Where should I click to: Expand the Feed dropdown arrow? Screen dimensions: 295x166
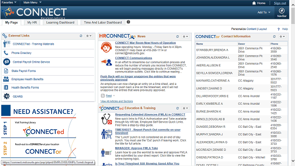point(114,96)
